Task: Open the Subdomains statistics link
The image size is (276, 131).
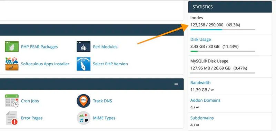Action: (202, 118)
